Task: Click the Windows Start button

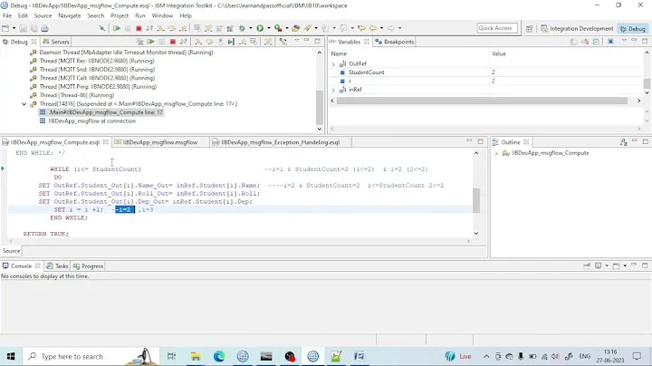Action: (x=11, y=356)
